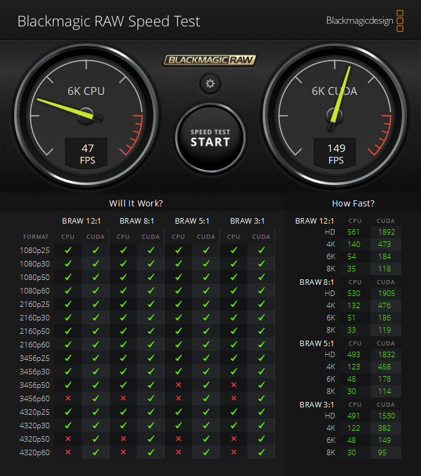Click the BLACKMAGIC RAW badge
The image size is (421, 476).
pyautogui.click(x=210, y=60)
